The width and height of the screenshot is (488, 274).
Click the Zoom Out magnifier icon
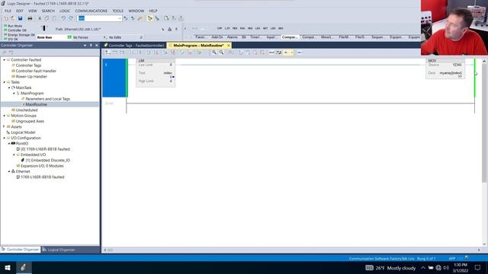click(x=221, y=53)
